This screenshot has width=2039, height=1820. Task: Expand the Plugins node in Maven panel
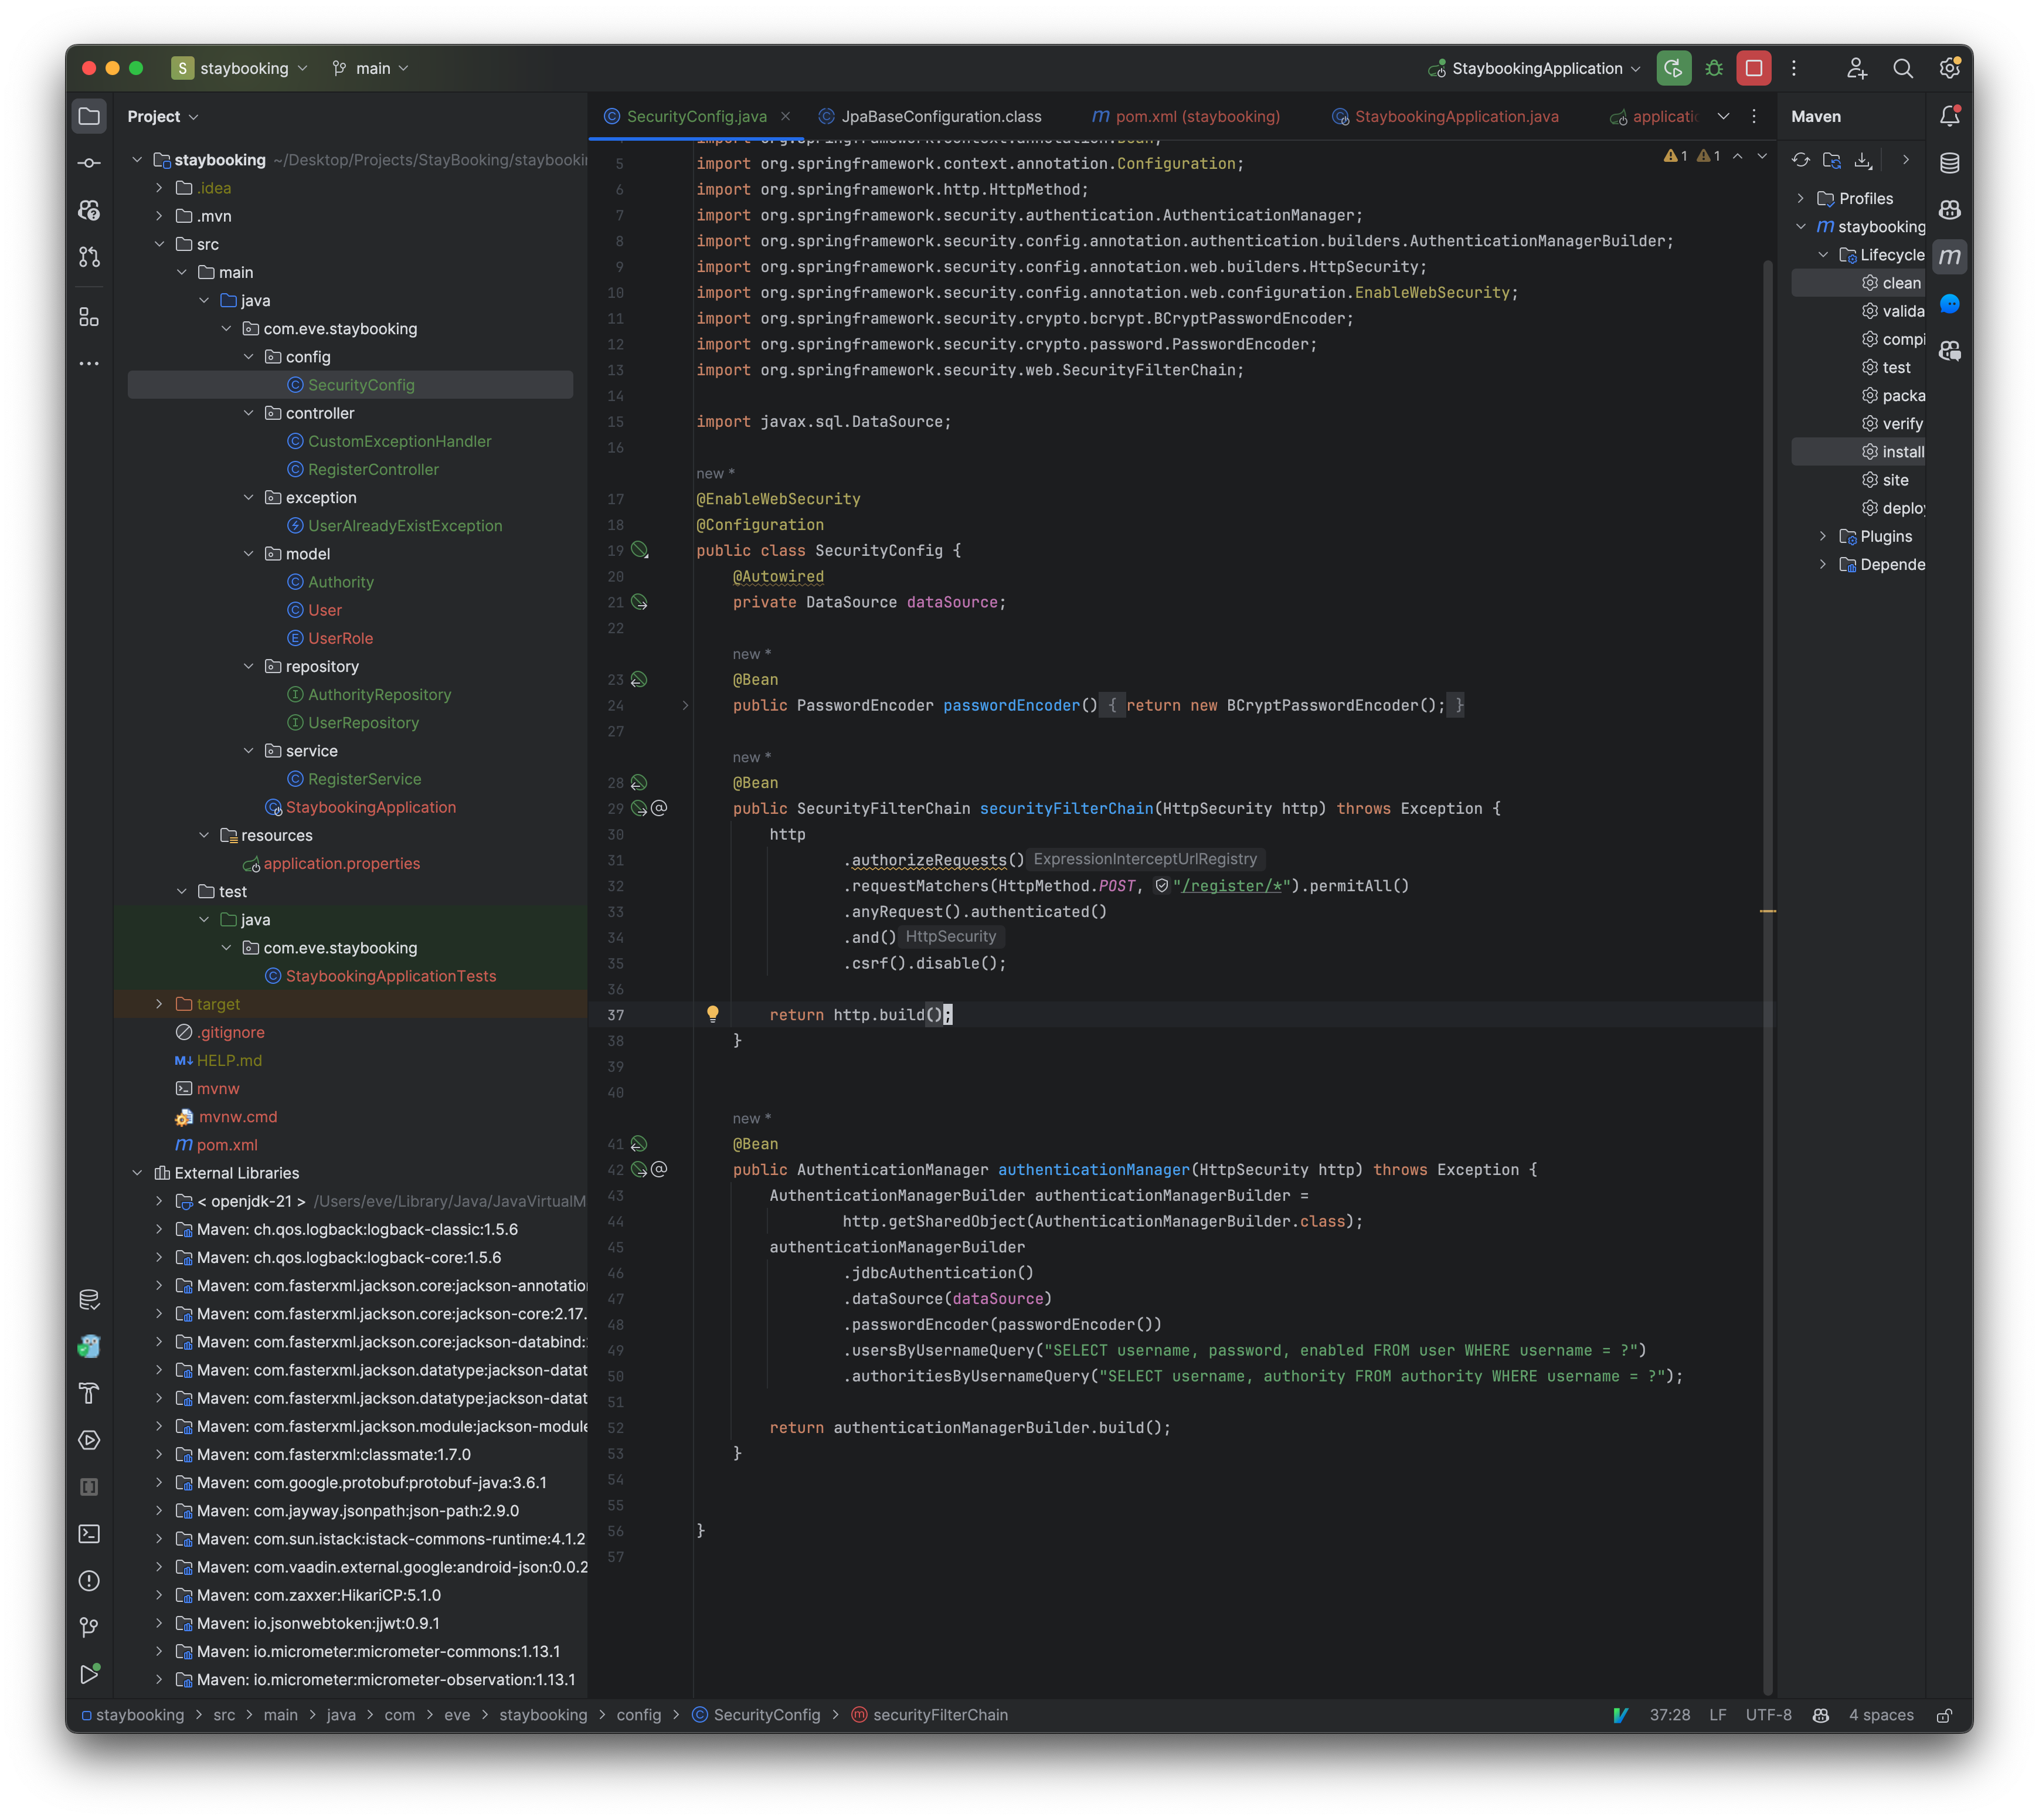[1822, 536]
